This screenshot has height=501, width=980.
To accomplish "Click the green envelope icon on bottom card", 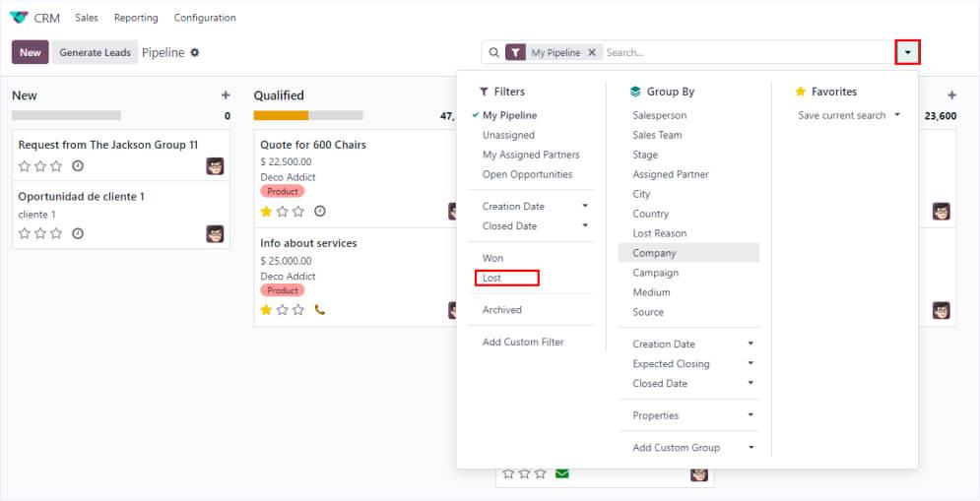I will coord(561,473).
